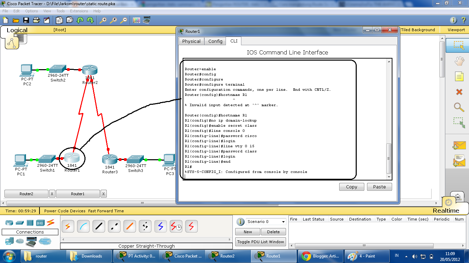Pick the Move Layout hand tool
Screen dimensions: 469x263
coord(459,61)
